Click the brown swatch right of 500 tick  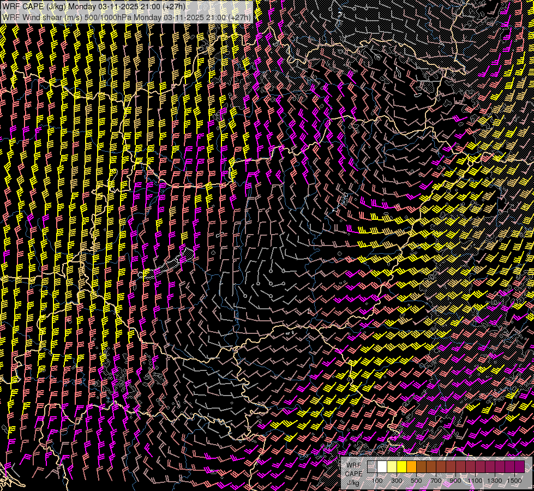[x=421, y=466]
